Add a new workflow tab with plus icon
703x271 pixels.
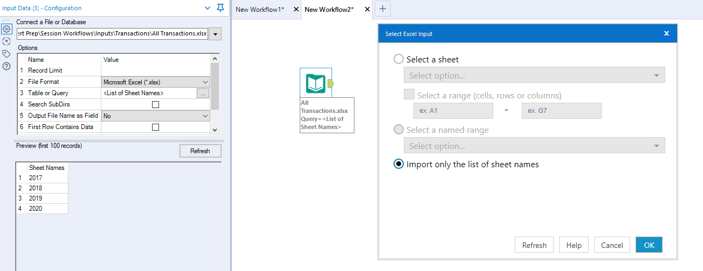coord(382,9)
